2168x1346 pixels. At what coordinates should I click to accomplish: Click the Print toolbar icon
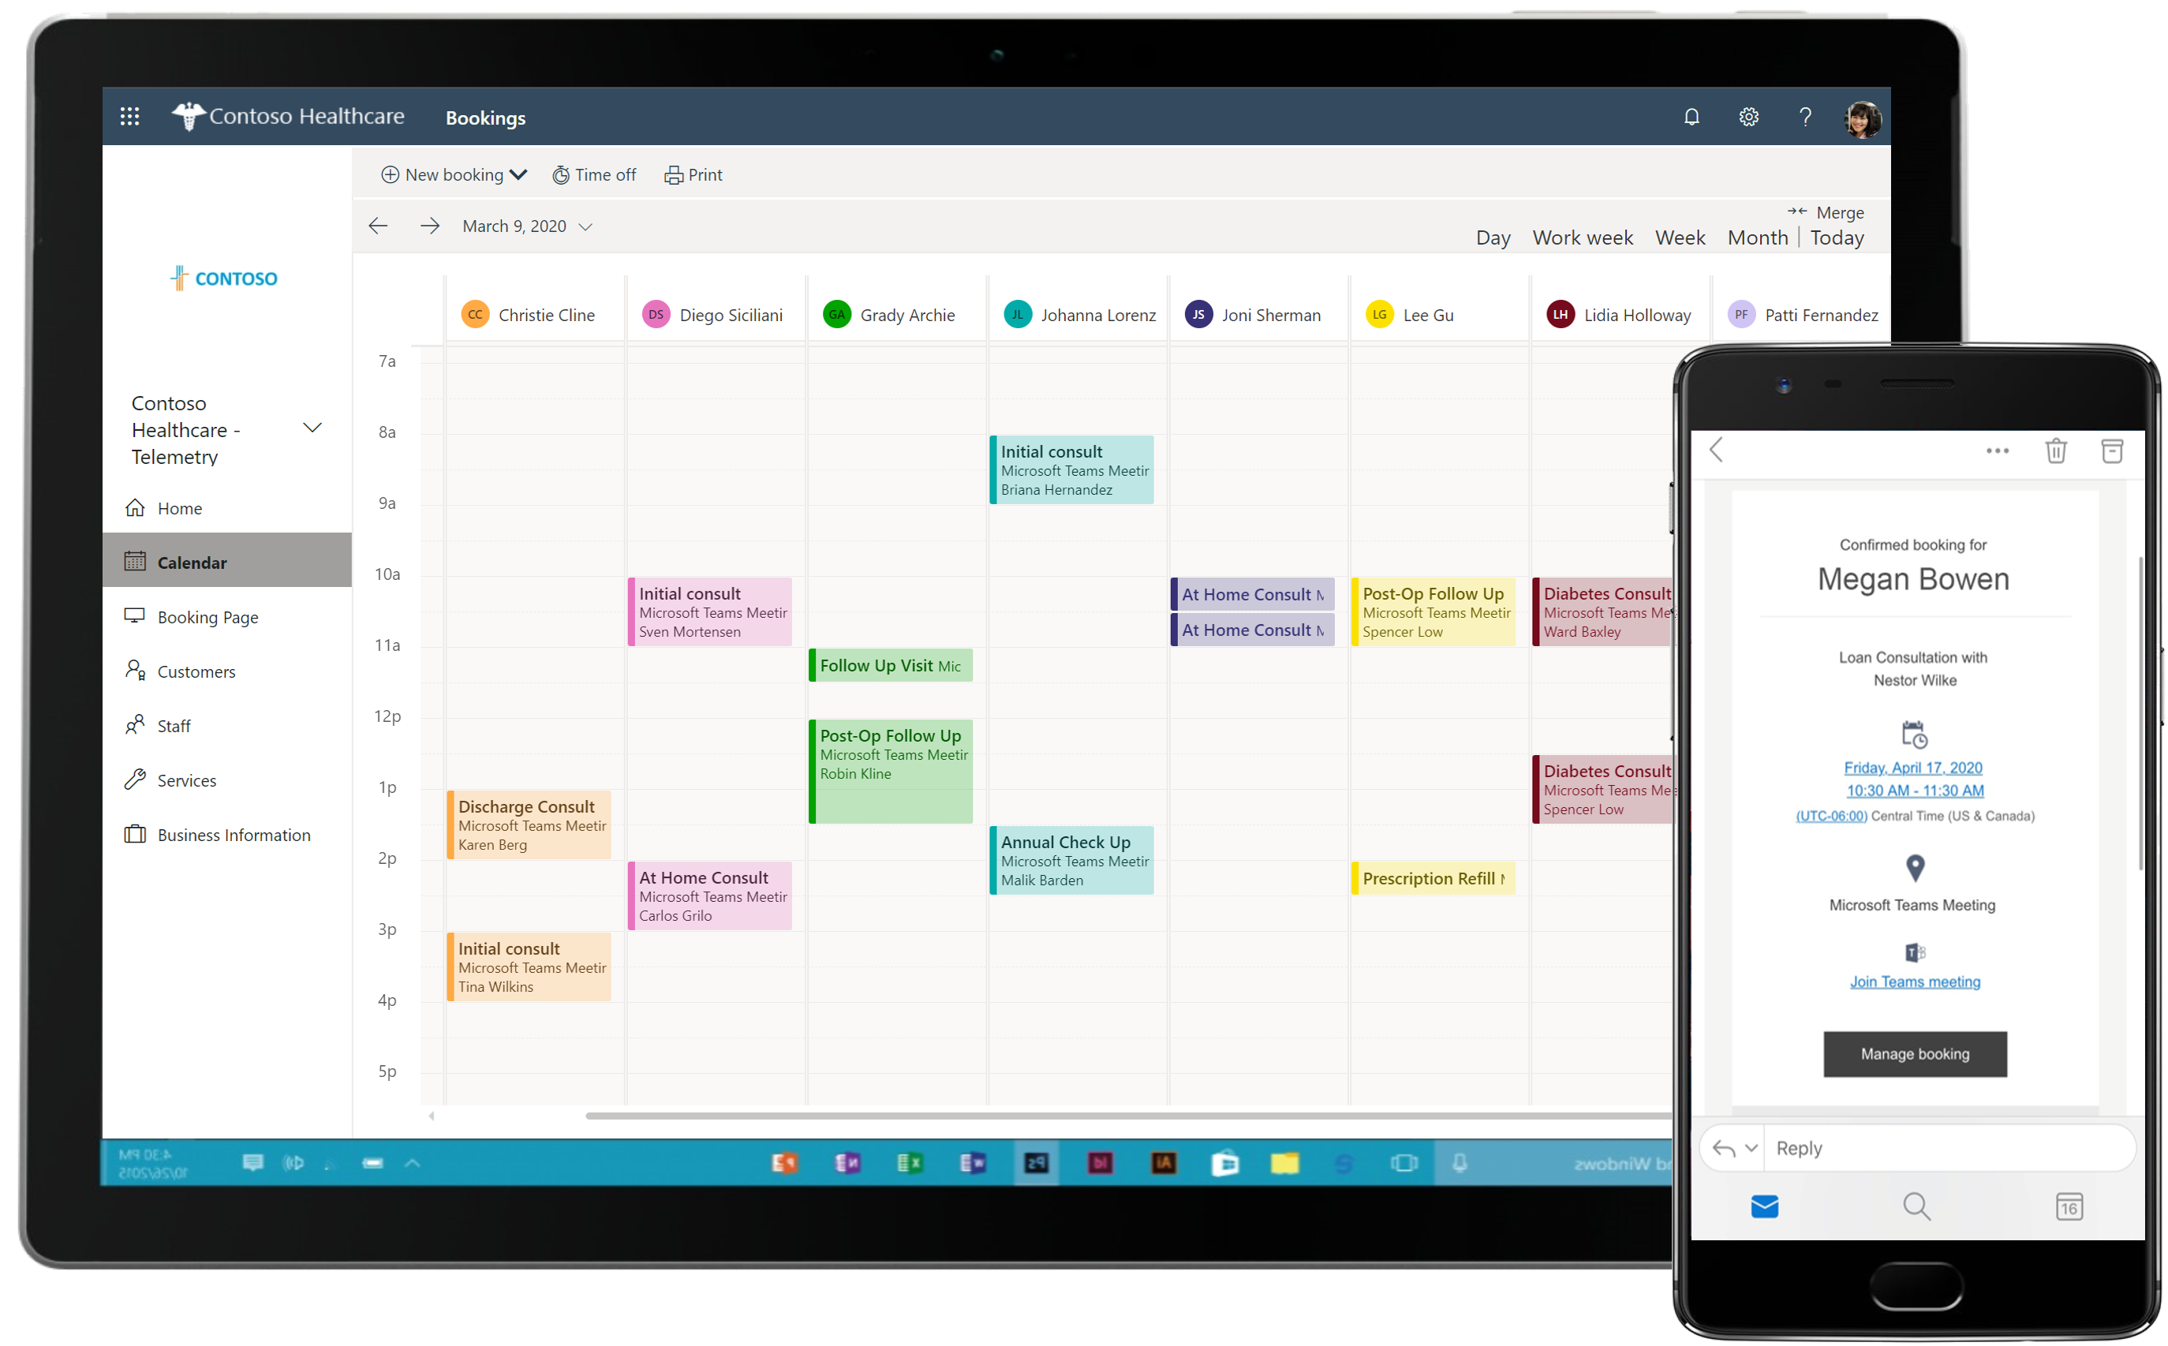(692, 174)
